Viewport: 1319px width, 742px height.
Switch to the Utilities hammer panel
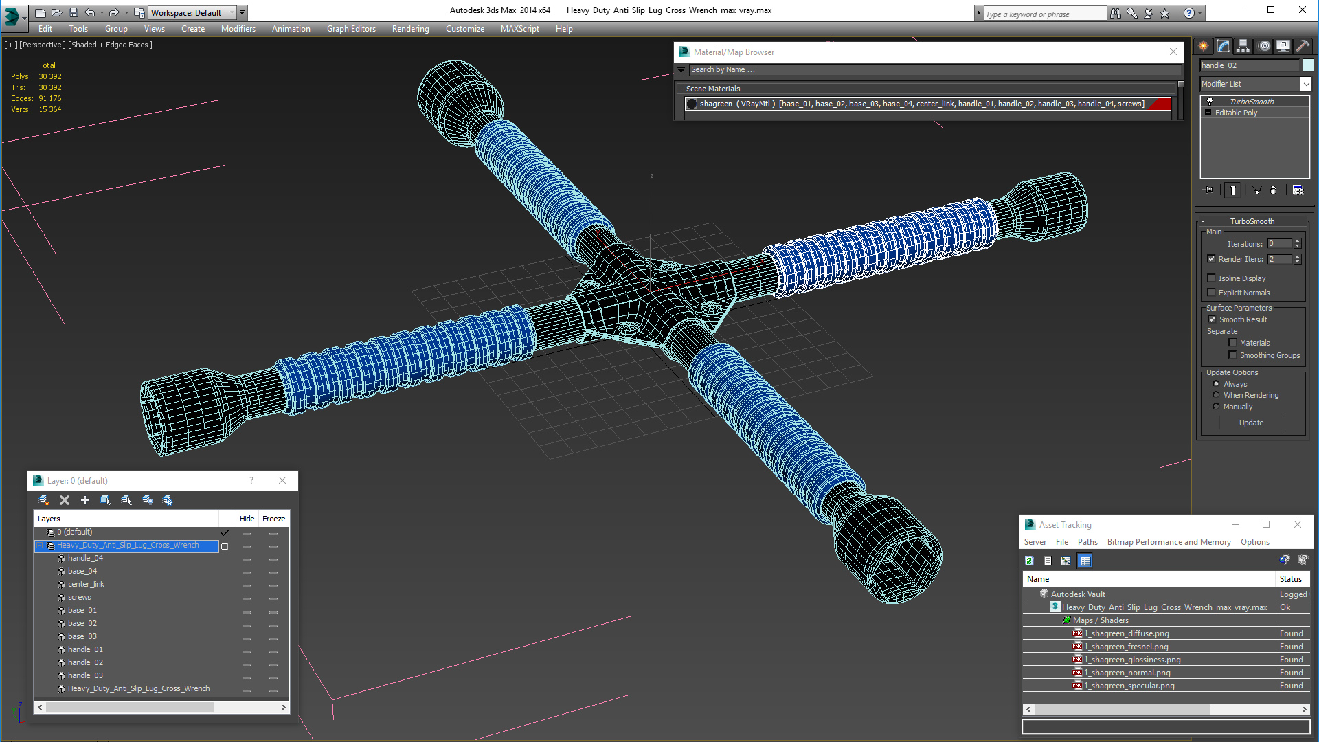1303,46
